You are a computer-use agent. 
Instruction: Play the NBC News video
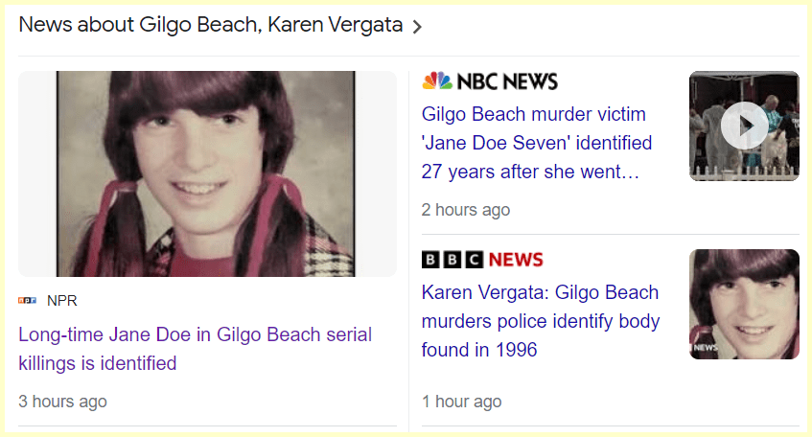[x=745, y=126]
